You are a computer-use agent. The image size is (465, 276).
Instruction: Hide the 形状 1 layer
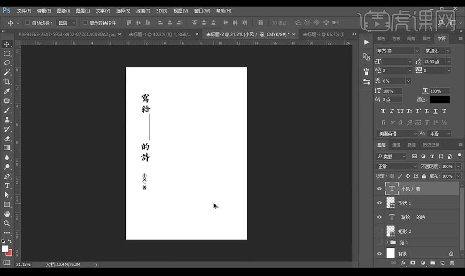[x=380, y=203]
